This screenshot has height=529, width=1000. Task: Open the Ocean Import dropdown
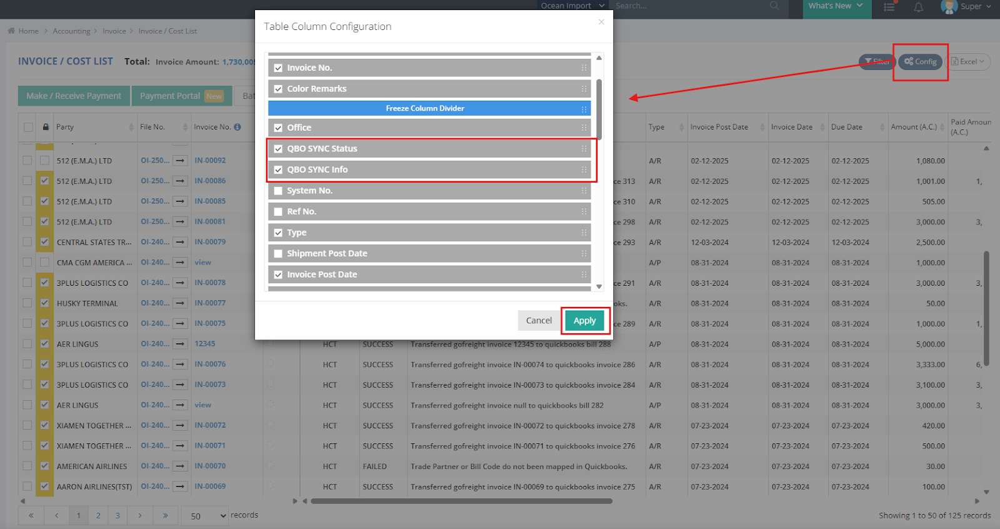(x=572, y=6)
